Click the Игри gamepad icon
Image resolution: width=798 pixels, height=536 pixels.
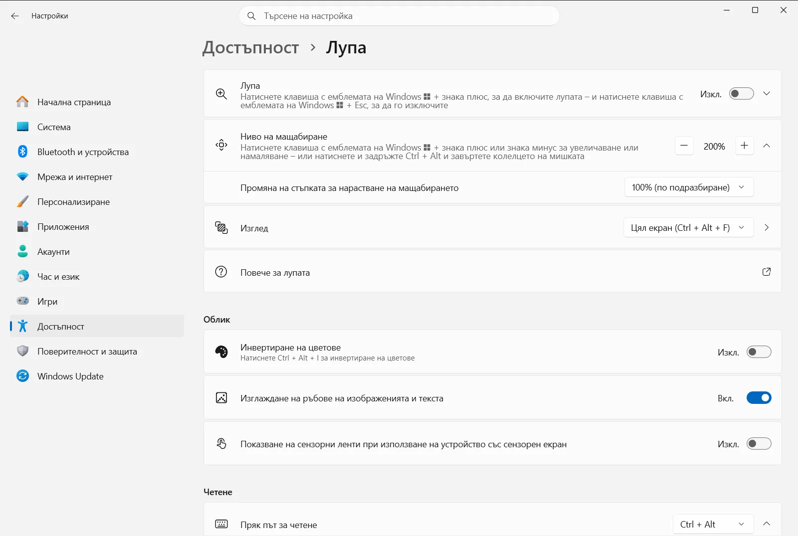point(22,301)
